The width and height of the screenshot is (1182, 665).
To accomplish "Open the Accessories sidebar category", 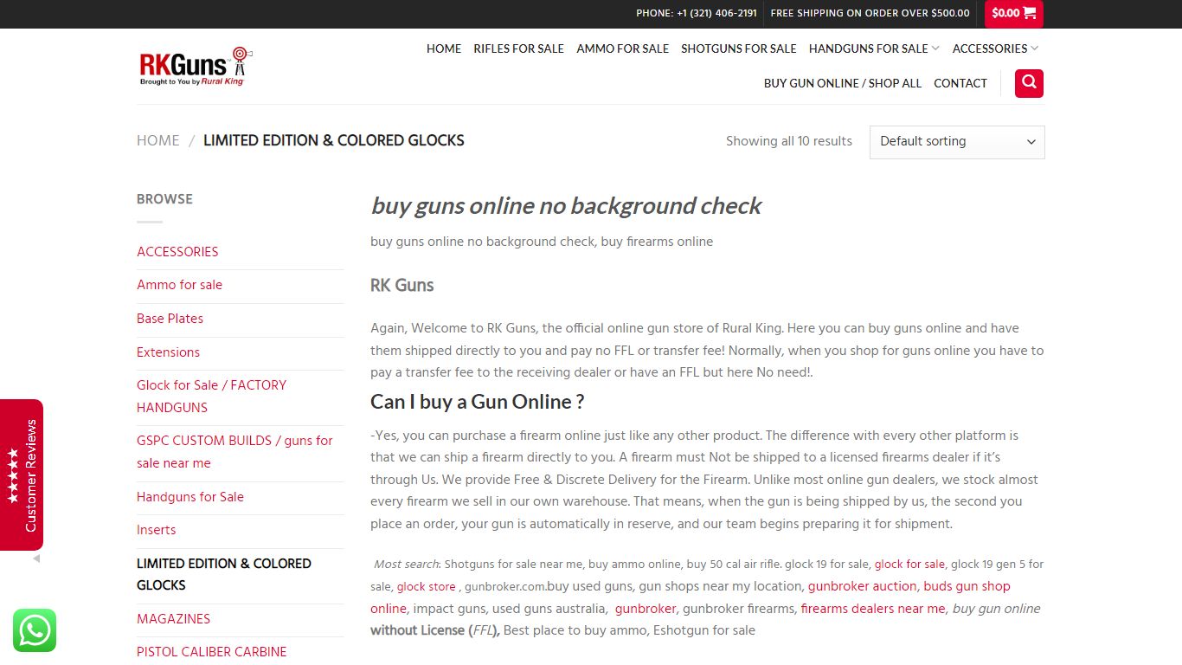I will (x=177, y=252).
